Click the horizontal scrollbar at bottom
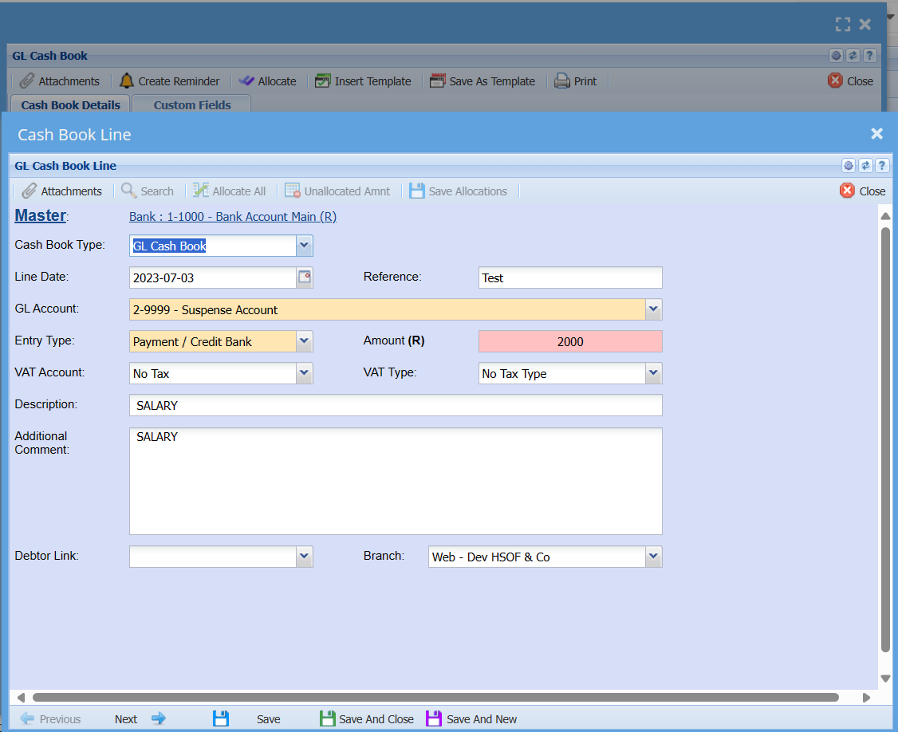Image resolution: width=898 pixels, height=732 pixels. tap(435, 698)
